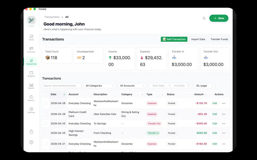Toggle the select-all checkbox in table header
Viewport: 257px width, 160px height.
[46, 94]
